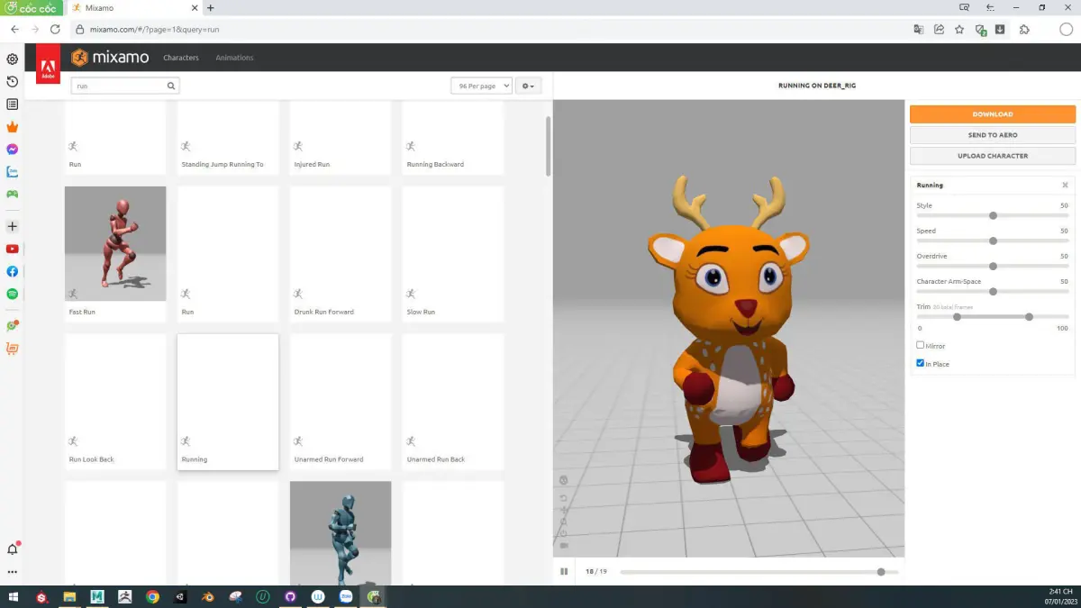Go back to the previous page
Screen dimensions: 1081x608
14,29
